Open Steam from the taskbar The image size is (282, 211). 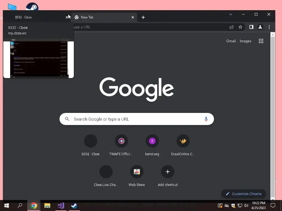(74, 206)
